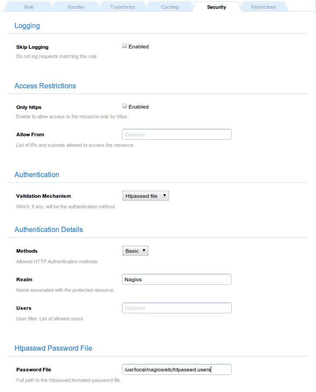Click the Logging section heading
This screenshot has width=316, height=392.
[x=27, y=25]
